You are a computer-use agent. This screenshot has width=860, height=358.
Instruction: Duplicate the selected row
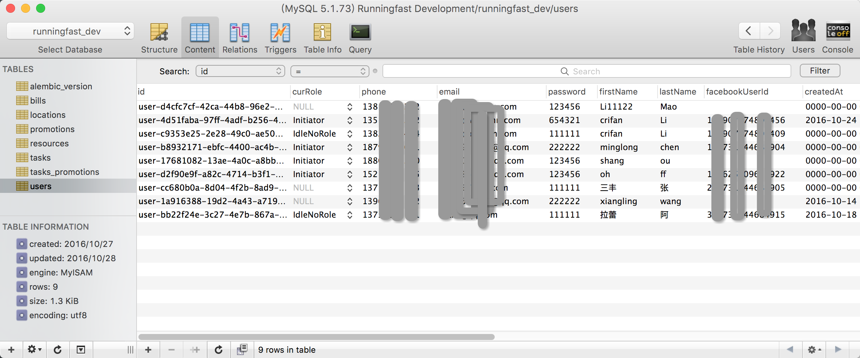pyautogui.click(x=195, y=350)
